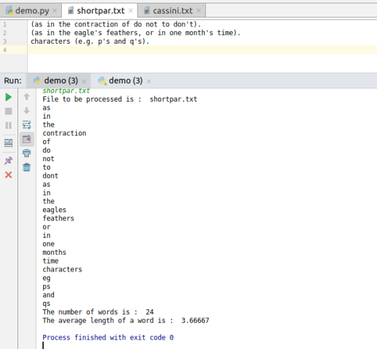The height and width of the screenshot is (349, 377).
Task: Click the cassini.txt text file icon
Action: click(147, 11)
